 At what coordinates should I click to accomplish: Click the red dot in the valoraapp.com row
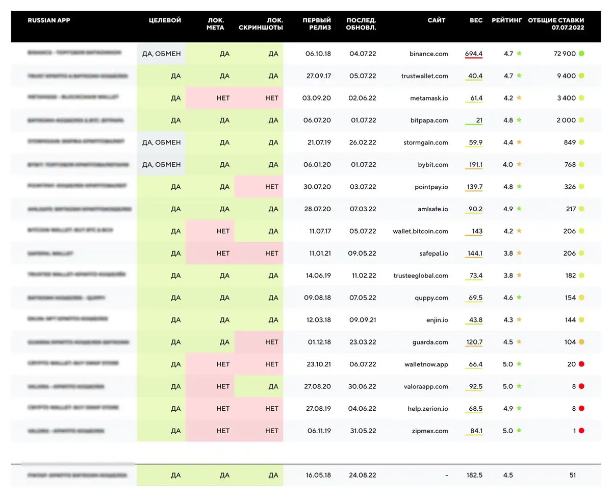(581, 386)
